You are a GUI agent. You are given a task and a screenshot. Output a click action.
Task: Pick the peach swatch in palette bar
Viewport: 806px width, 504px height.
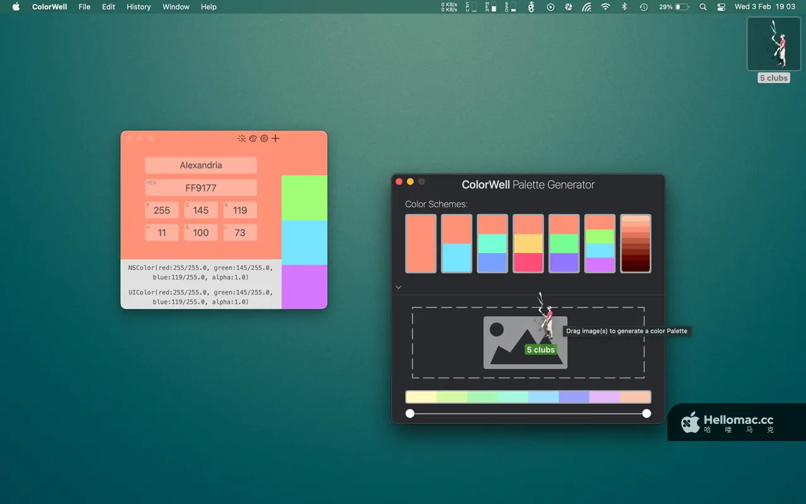(635, 397)
